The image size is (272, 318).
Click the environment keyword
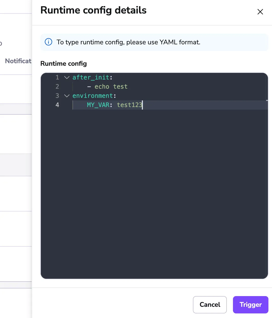(x=93, y=96)
